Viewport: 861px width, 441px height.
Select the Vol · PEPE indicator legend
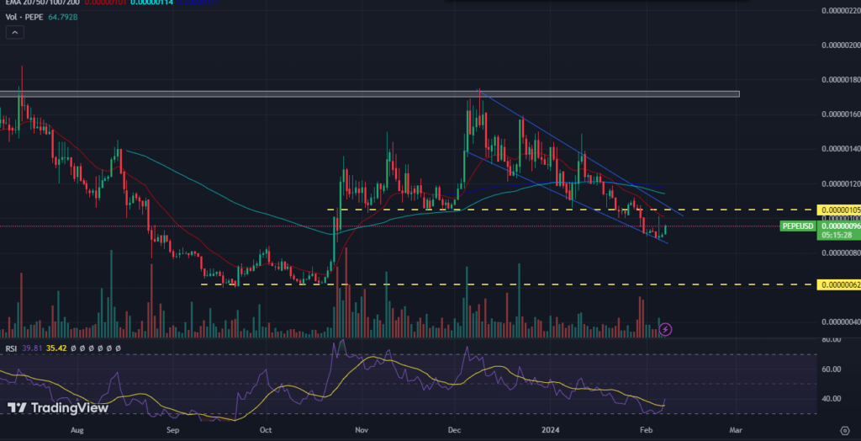click(26, 17)
